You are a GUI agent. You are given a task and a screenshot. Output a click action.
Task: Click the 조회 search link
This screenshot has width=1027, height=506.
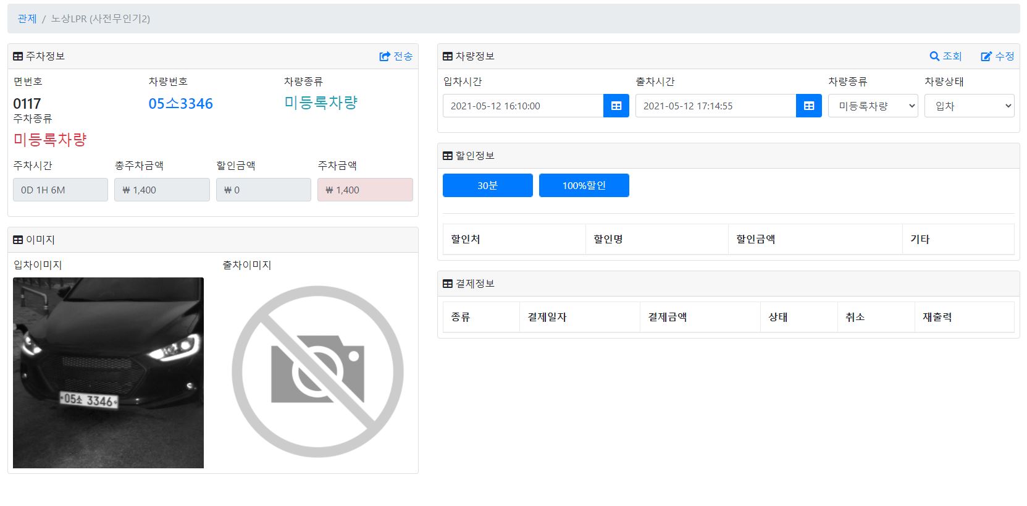945,56
